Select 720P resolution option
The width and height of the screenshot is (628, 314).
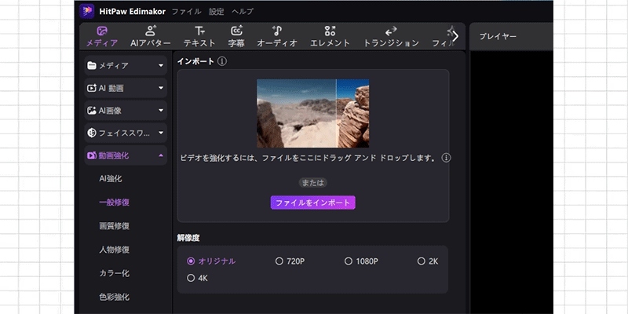tap(290, 261)
